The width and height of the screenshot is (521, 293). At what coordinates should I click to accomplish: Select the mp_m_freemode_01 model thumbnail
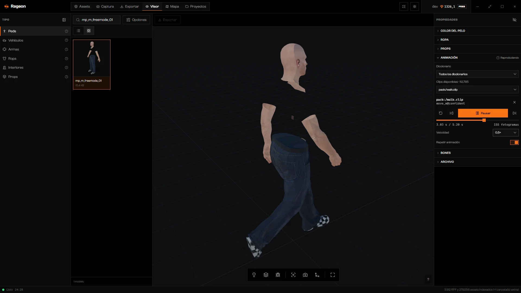pos(92,65)
